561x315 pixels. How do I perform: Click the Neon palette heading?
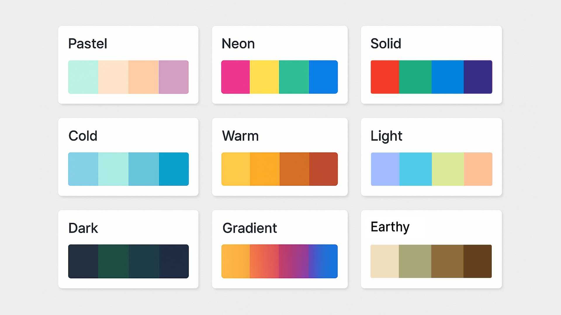pyautogui.click(x=238, y=44)
